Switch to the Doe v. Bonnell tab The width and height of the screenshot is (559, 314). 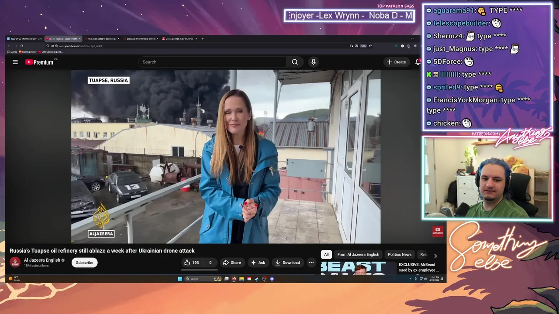pyautogui.click(x=179, y=38)
